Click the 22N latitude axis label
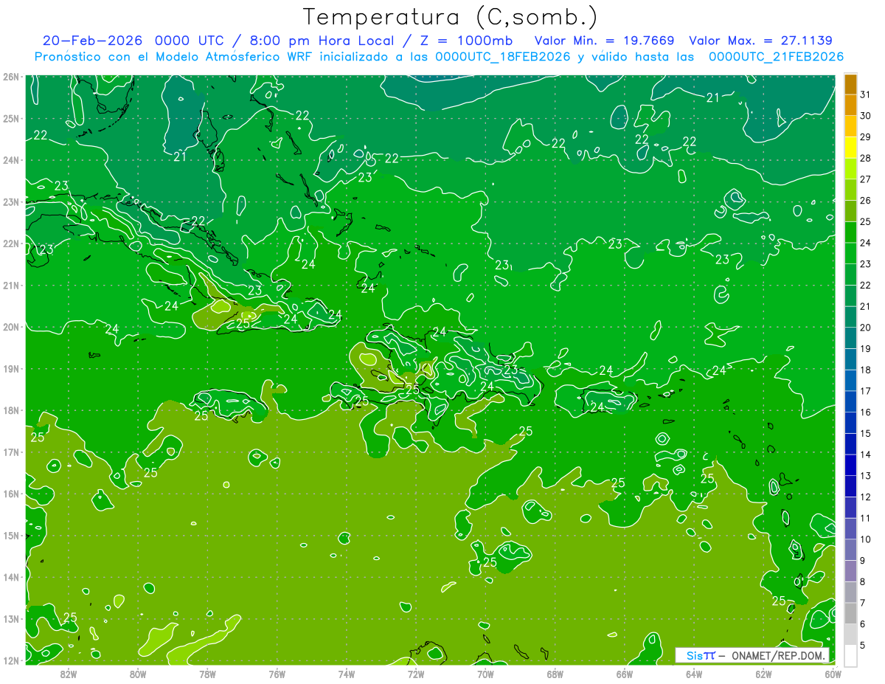Image resolution: width=885 pixels, height=684 pixels. (x=11, y=243)
